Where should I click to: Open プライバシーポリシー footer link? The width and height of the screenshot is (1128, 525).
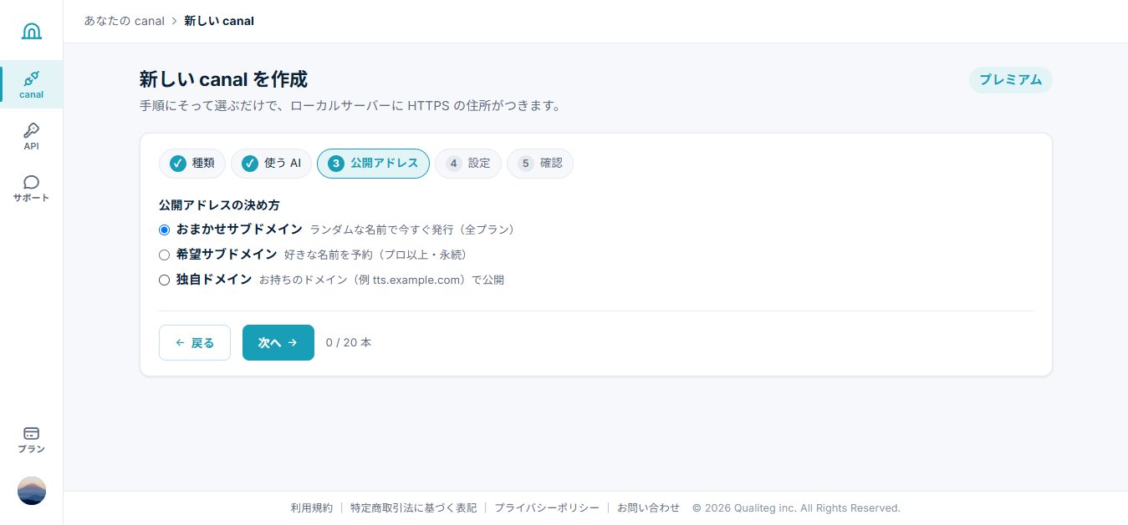tap(547, 507)
